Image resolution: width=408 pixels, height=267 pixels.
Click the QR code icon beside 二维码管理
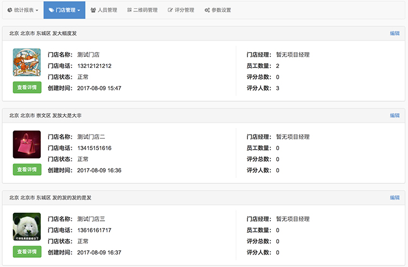(x=129, y=10)
